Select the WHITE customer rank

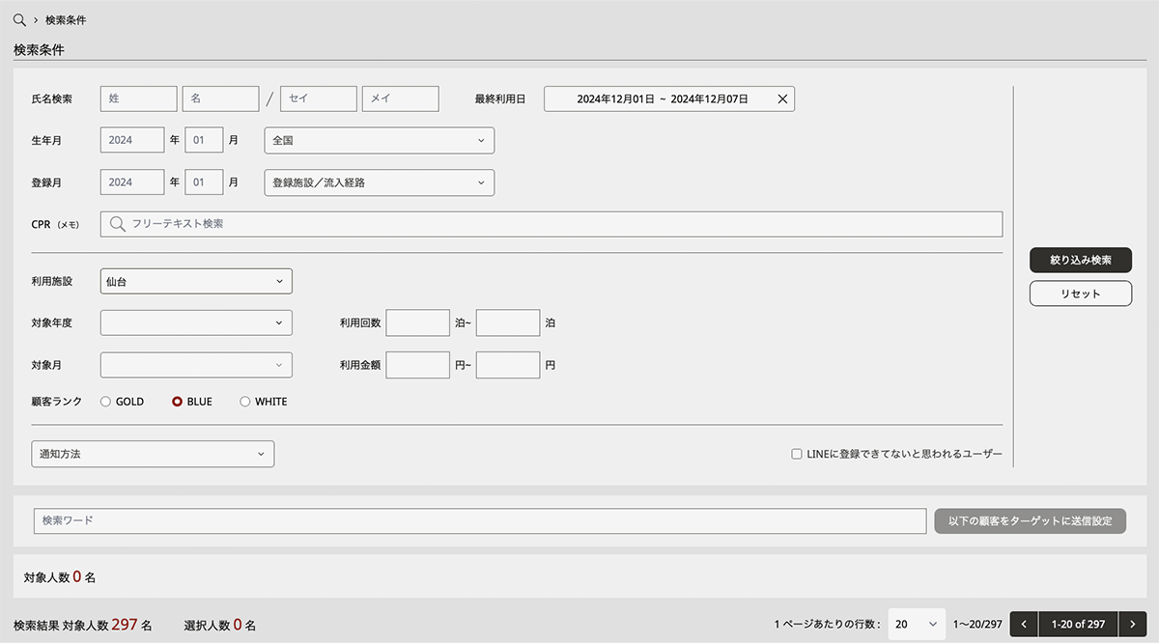(x=245, y=402)
